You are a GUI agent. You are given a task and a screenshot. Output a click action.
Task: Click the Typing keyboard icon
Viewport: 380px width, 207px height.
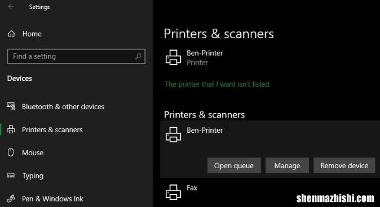11,175
